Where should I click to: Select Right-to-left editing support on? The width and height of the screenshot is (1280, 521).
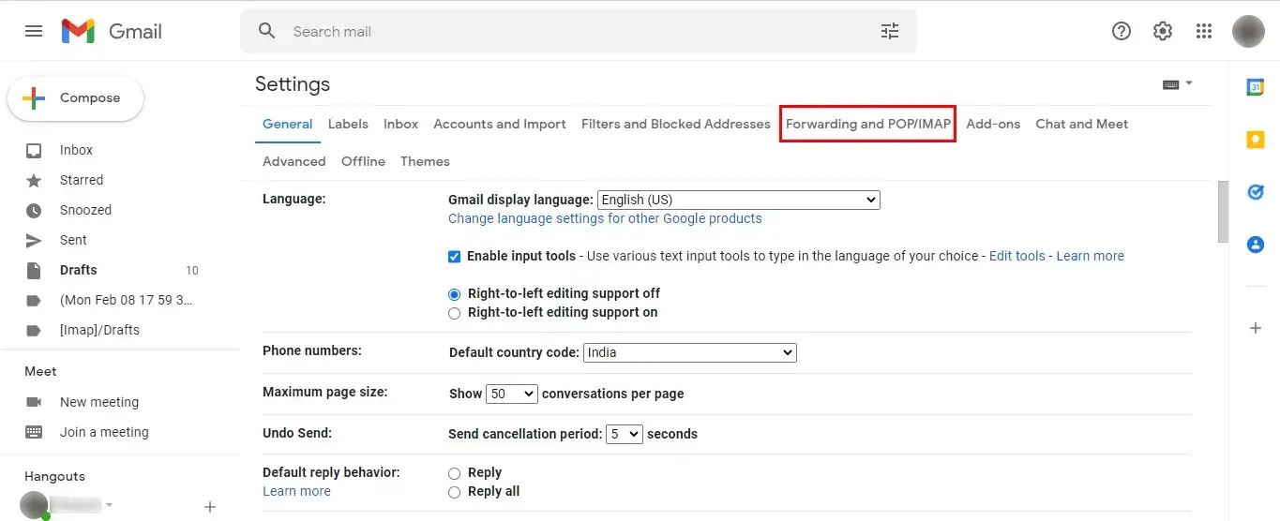click(x=455, y=313)
